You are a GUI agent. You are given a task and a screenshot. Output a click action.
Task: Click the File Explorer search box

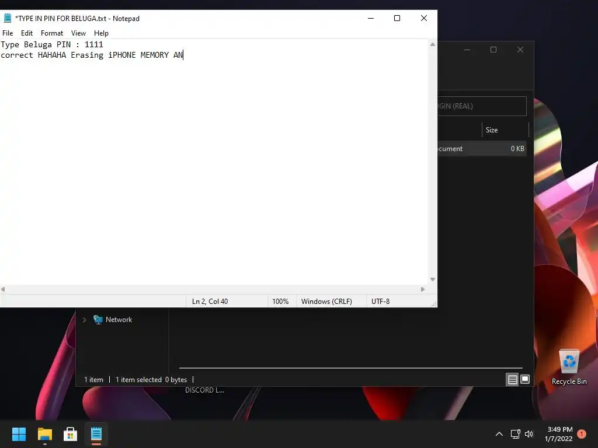[x=482, y=106]
